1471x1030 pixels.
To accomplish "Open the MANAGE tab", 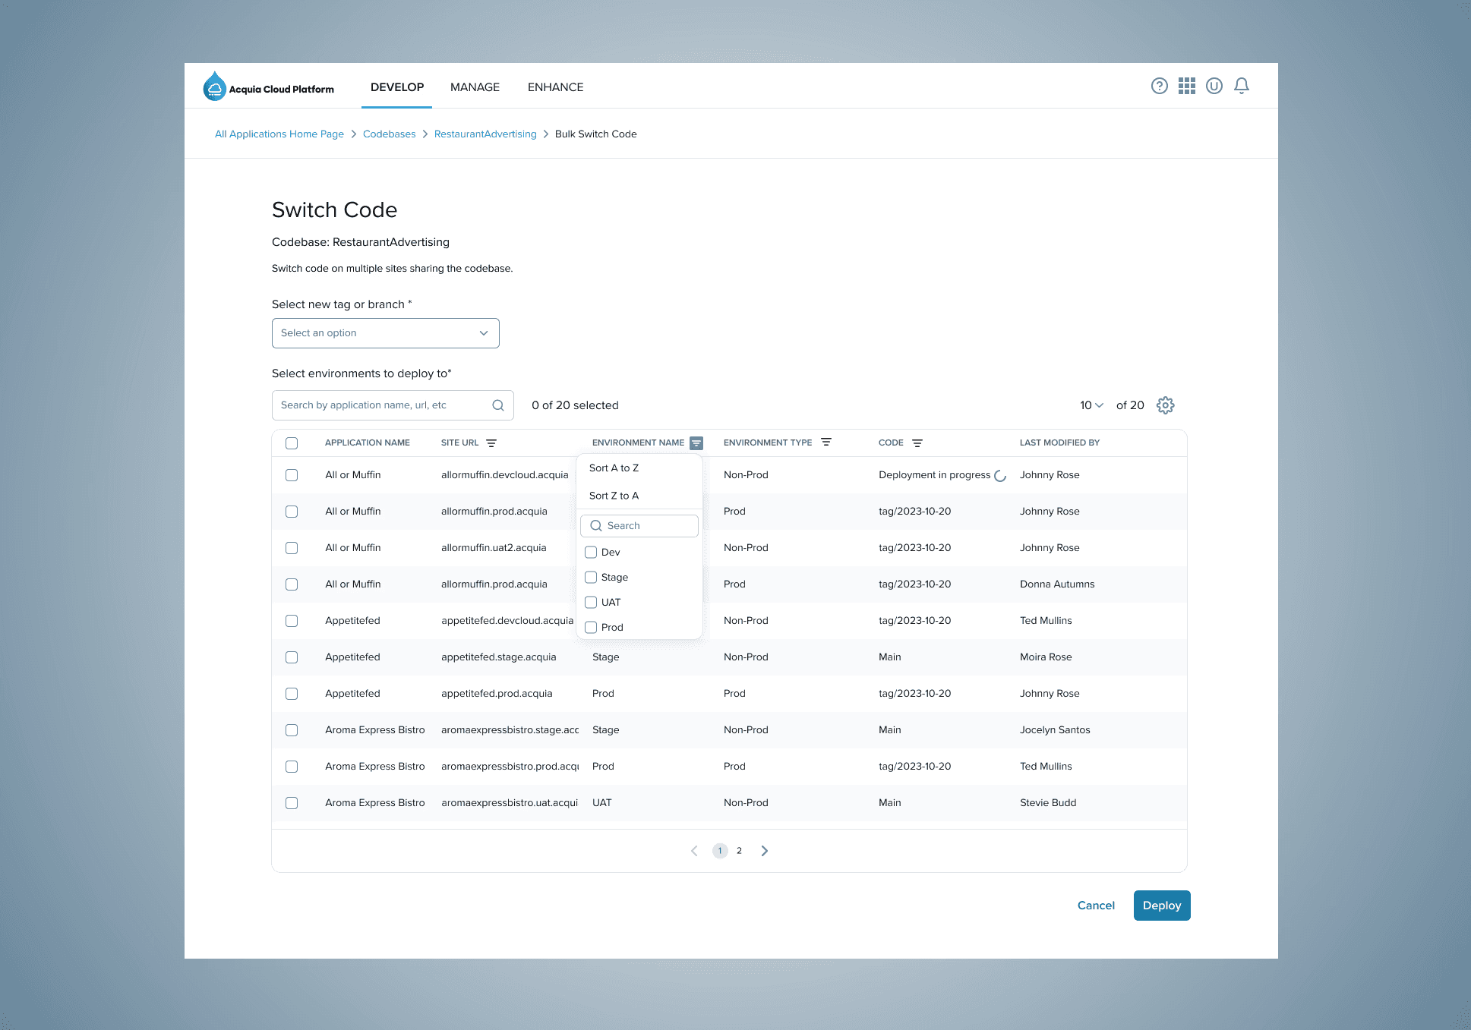I will [x=475, y=87].
